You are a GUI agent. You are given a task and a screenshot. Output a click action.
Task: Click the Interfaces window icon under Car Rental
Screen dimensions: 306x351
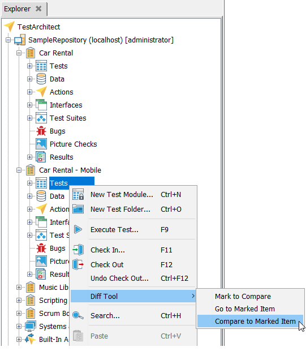[41, 105]
